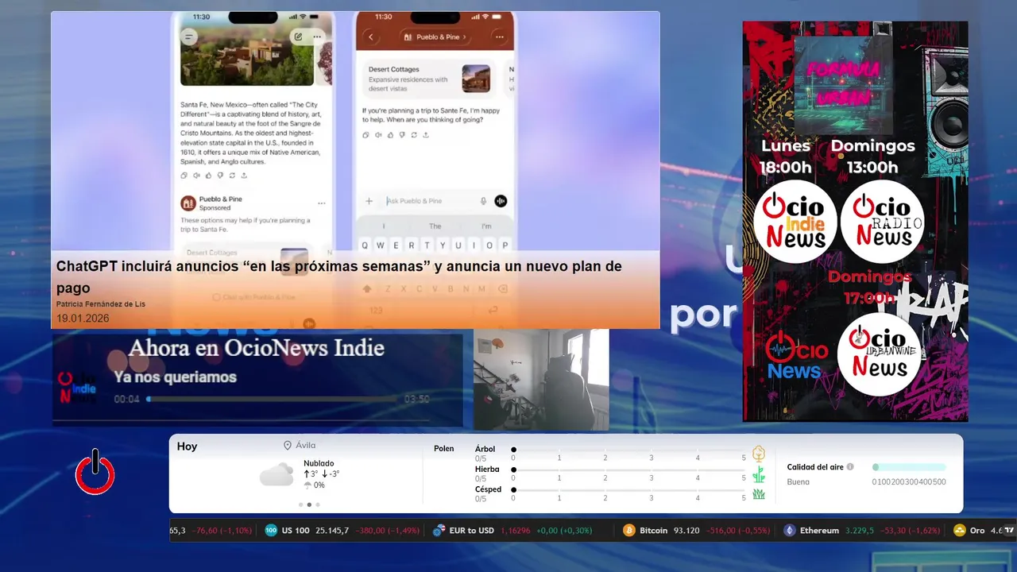Click the microphone icon in the Ask field
Image resolution: width=1017 pixels, height=572 pixels.
483,202
